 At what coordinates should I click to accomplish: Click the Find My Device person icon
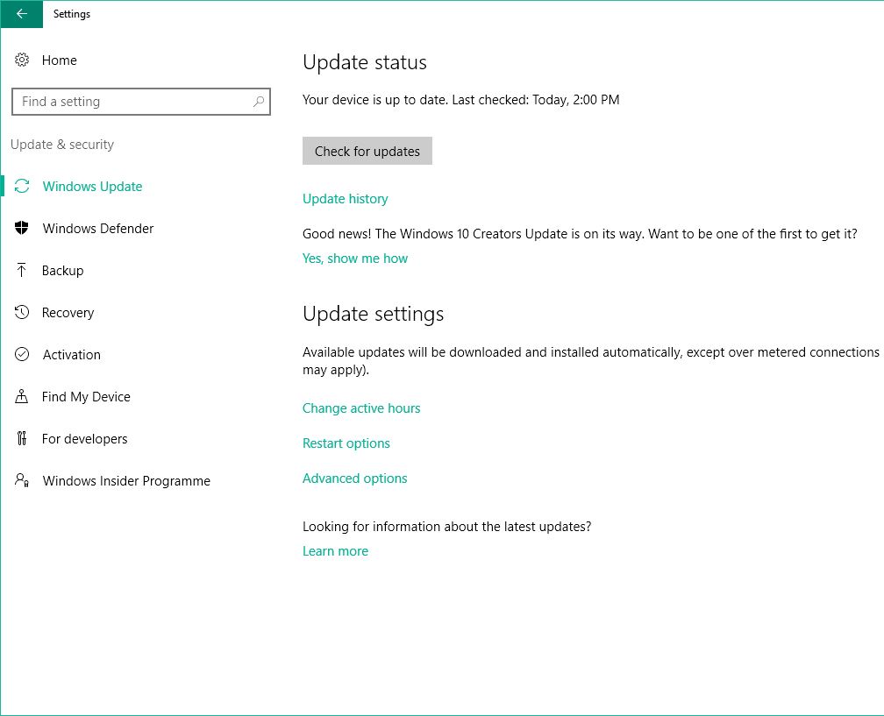tap(21, 397)
